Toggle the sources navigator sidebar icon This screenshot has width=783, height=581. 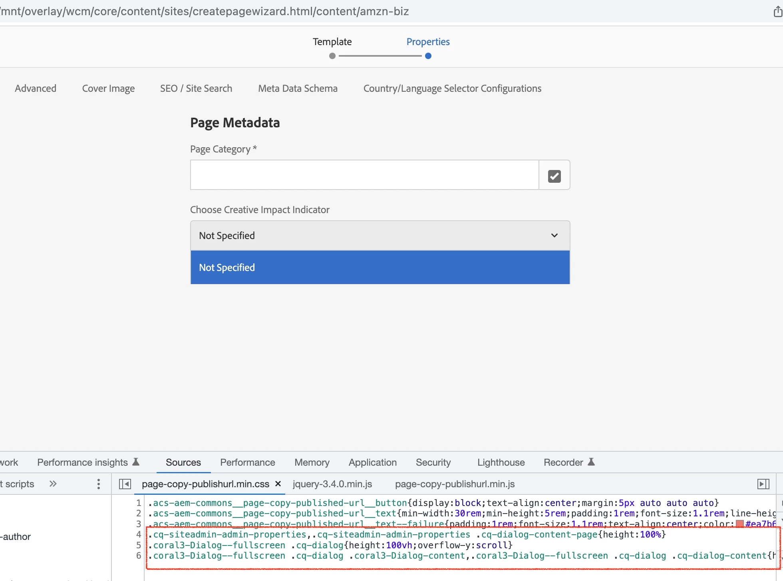click(125, 484)
